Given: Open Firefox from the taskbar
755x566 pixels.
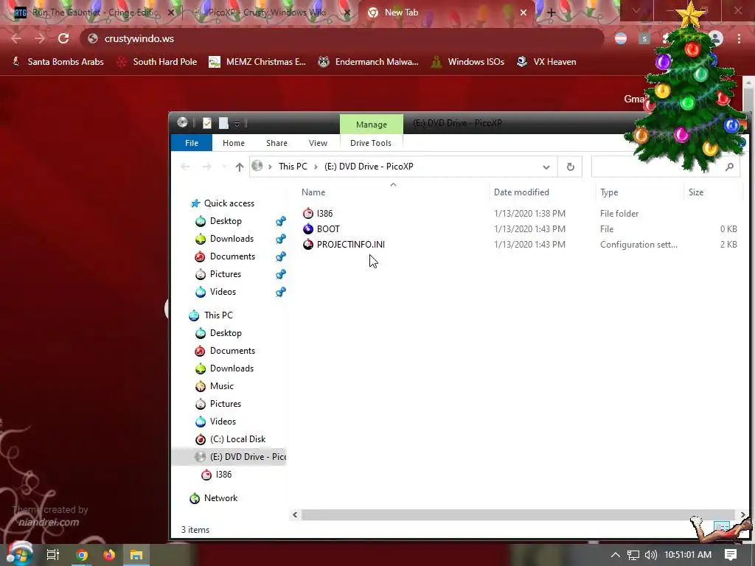Looking at the screenshot, I should coord(109,555).
